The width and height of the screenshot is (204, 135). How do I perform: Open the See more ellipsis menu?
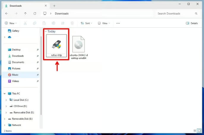(118, 23)
